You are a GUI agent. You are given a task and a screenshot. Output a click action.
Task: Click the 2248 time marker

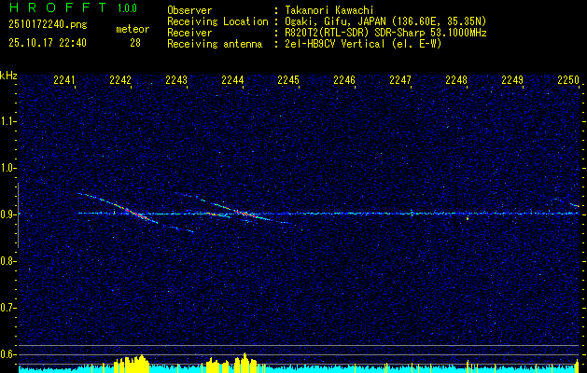coord(456,80)
